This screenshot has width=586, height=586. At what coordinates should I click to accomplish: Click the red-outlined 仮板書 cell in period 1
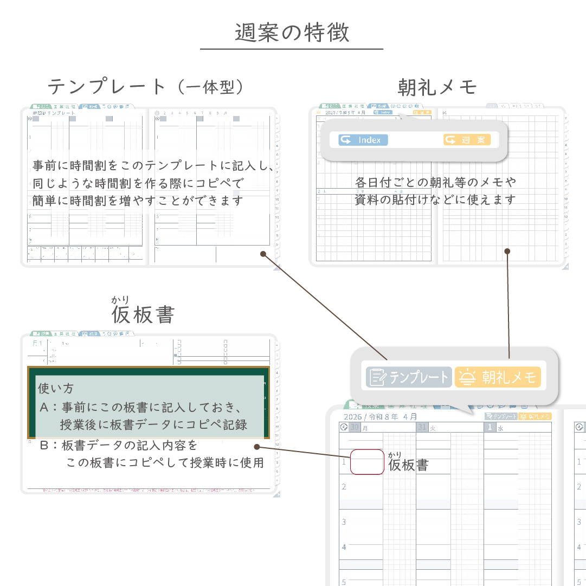click(x=367, y=462)
